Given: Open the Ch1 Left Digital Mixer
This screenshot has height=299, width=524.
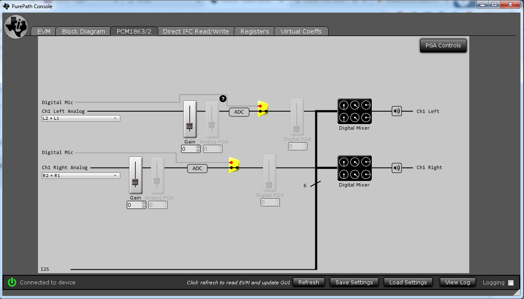Looking at the screenshot, I should (x=354, y=111).
